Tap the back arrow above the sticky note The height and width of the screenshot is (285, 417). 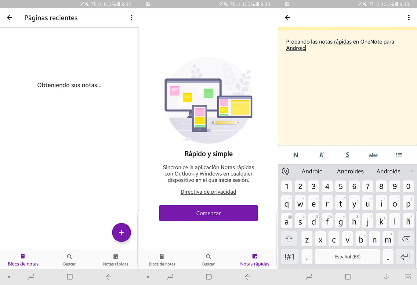pos(287,17)
